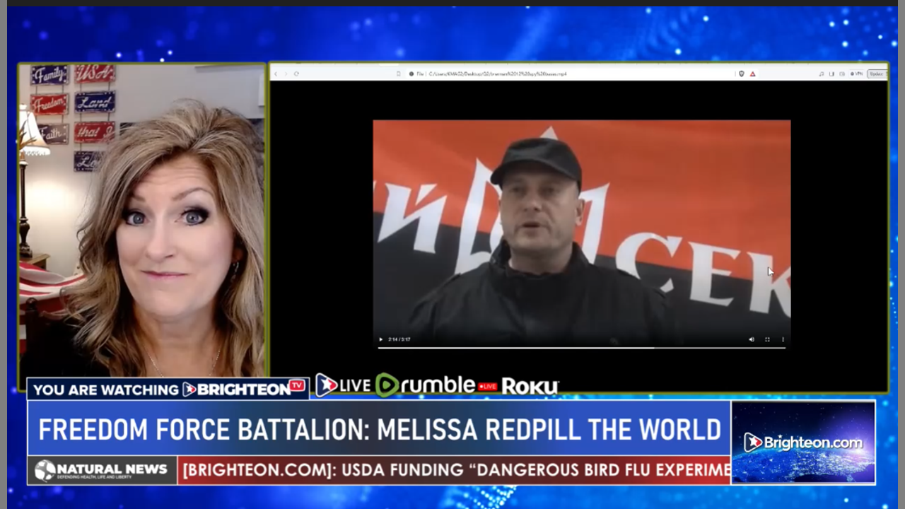
Task: Open Brighteon.com via the corner logo panel
Action: click(x=803, y=441)
